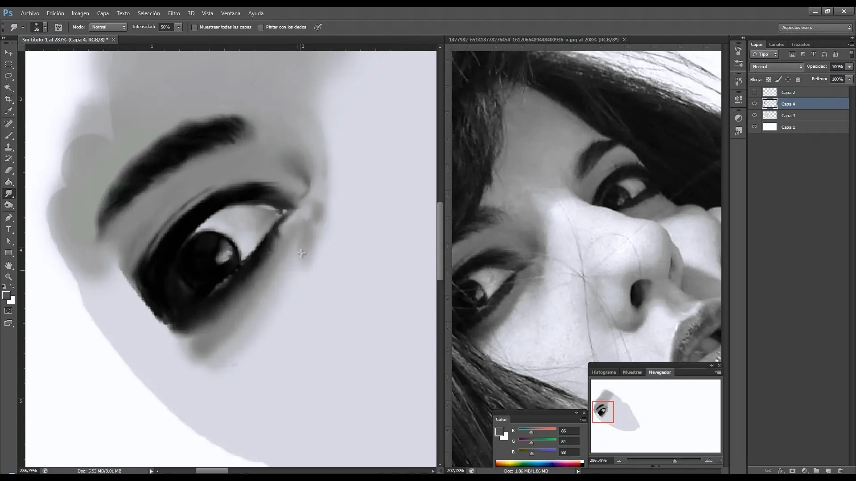This screenshot has width=856, height=481.
Task: Enable Pintar con los dedos checkbox
Action: coord(261,27)
